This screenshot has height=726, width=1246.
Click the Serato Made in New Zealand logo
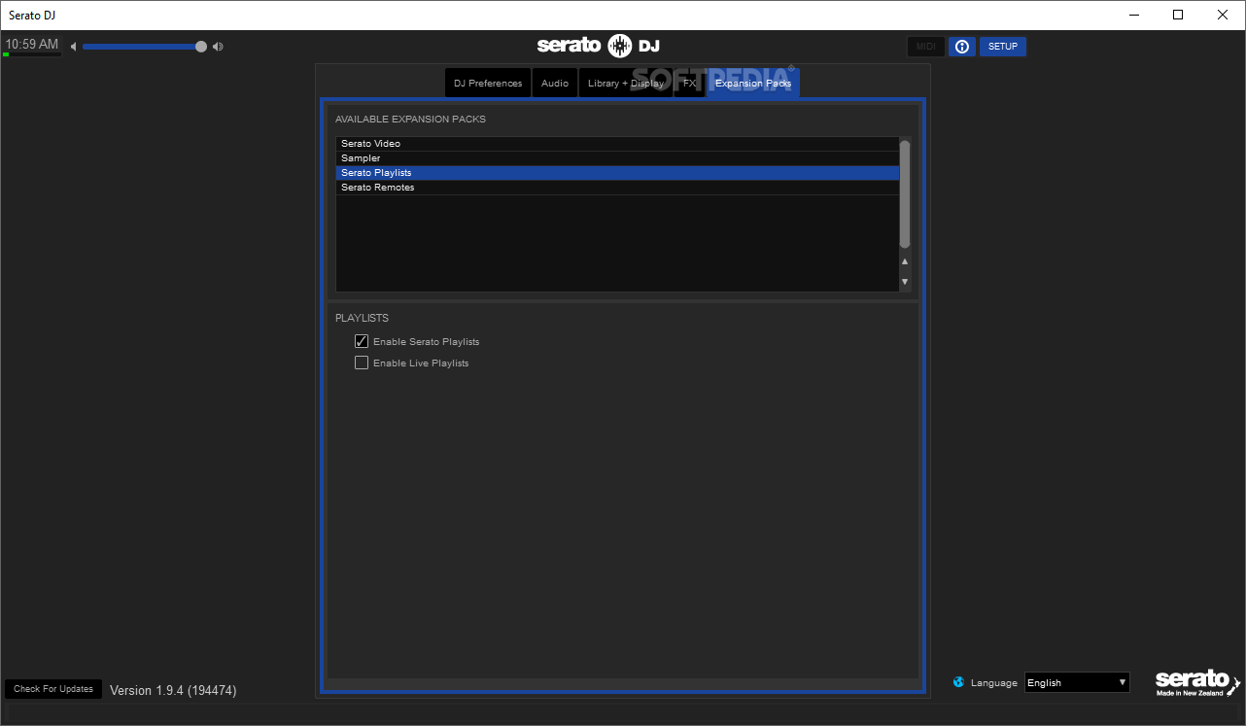point(1197,682)
